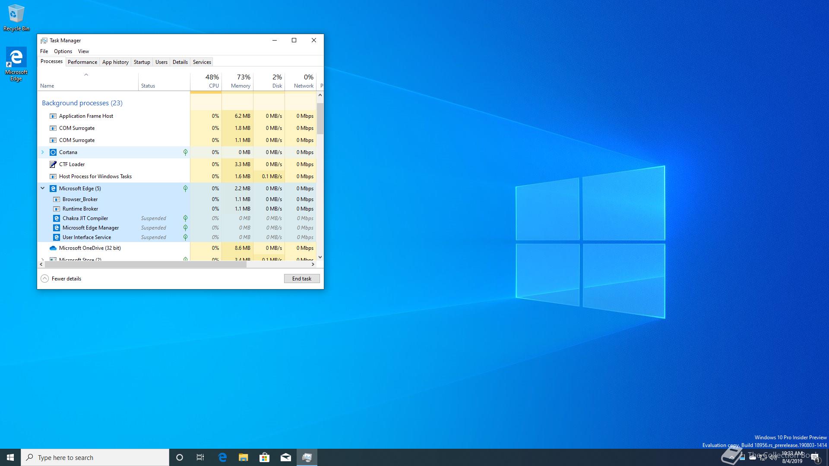829x466 pixels.
Task: Collapse view with Fewer details
Action: [61, 279]
